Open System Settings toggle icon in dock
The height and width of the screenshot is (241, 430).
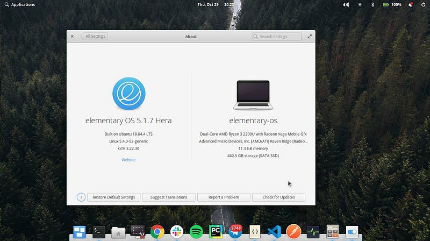point(352,232)
